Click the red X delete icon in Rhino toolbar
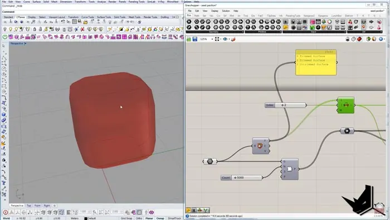 pyautogui.click(x=82, y=30)
